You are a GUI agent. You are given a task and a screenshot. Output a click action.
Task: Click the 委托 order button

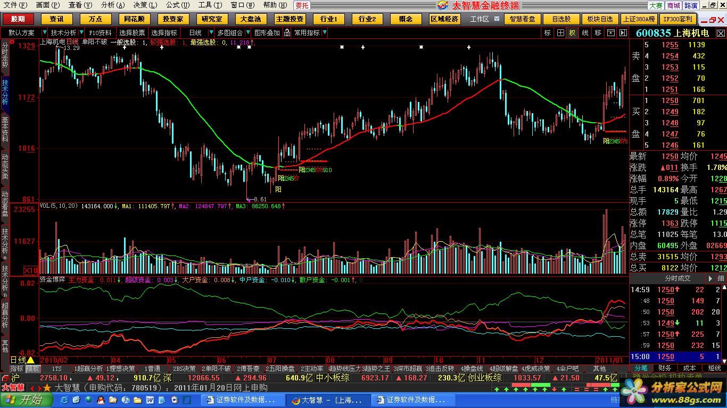[302, 5]
